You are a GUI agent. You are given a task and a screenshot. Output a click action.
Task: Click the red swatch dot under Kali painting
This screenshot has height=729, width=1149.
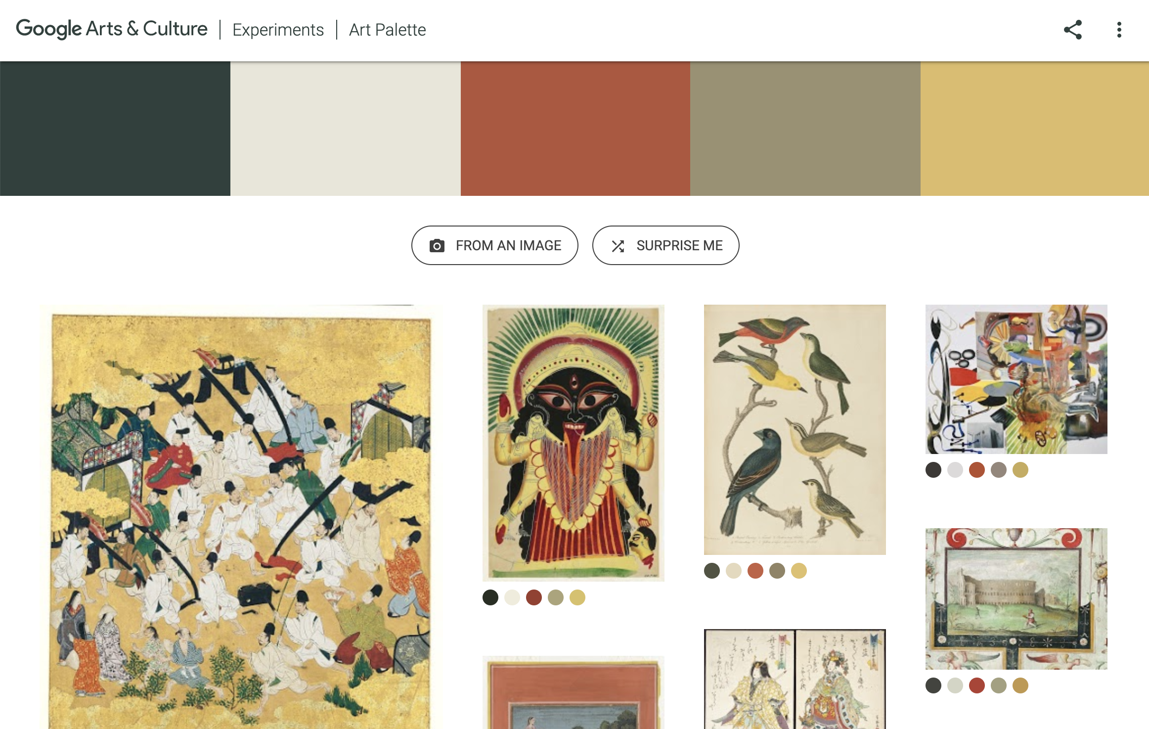[533, 597]
